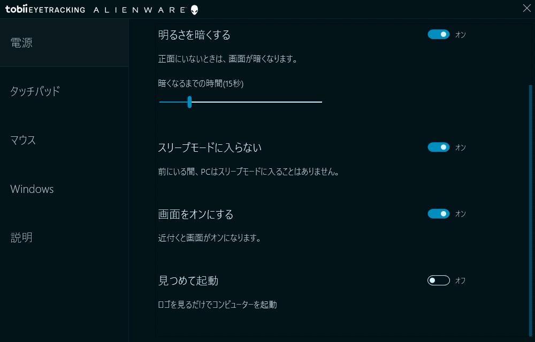The image size is (535, 342).
Task: Click the 暗くなるまでの時間(15秒) label
Action: click(x=201, y=83)
